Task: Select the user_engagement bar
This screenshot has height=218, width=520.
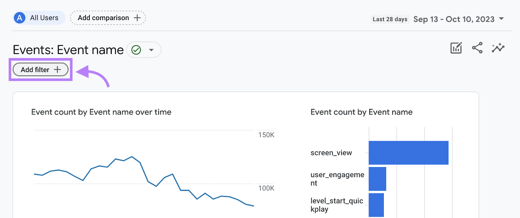Action: 377,179
